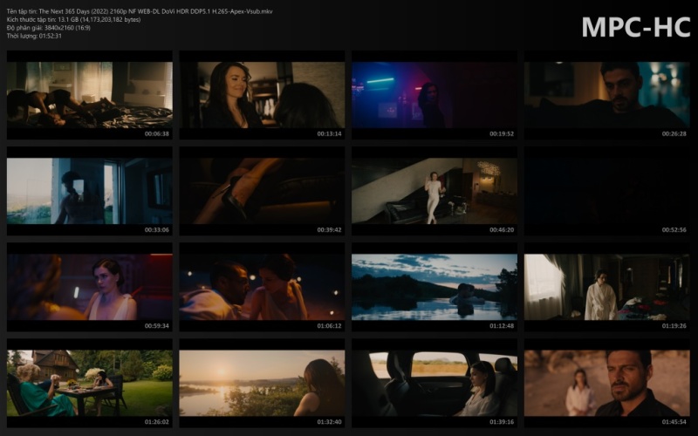Click the duration text '01:52:31'
Screen dimensions: 698x436
click(x=51, y=36)
